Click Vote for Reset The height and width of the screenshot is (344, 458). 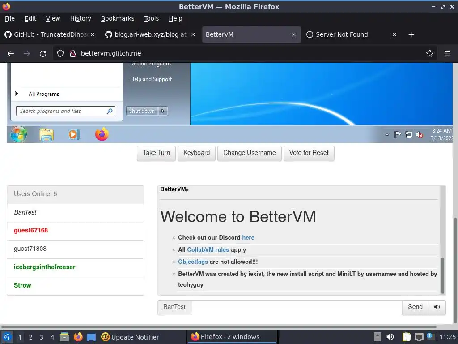click(x=309, y=153)
